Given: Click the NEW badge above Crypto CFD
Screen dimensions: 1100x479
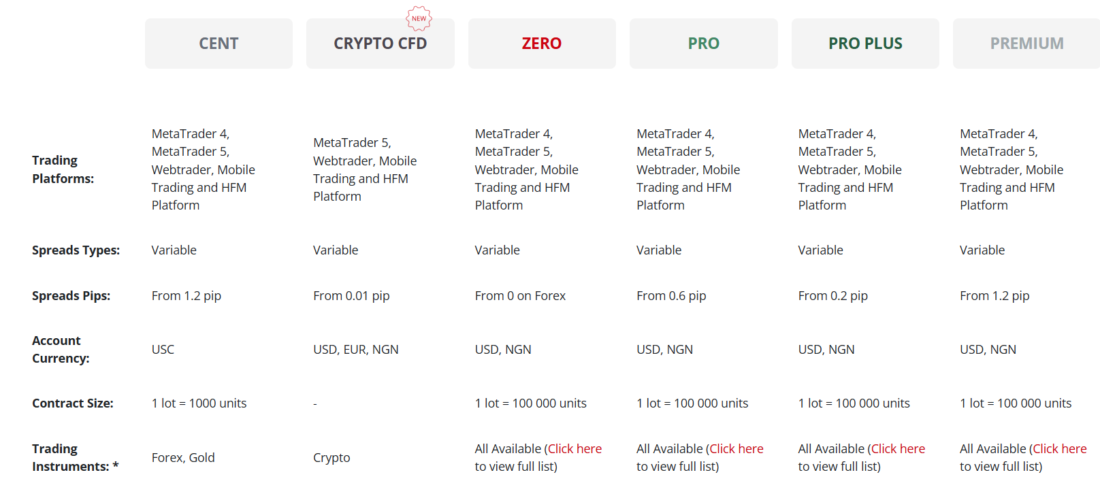Looking at the screenshot, I should 419,18.
